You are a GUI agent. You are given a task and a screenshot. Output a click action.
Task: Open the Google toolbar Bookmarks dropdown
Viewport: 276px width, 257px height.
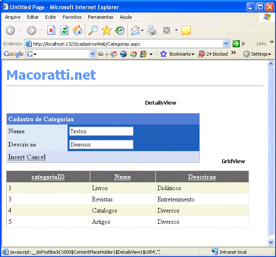point(177,54)
